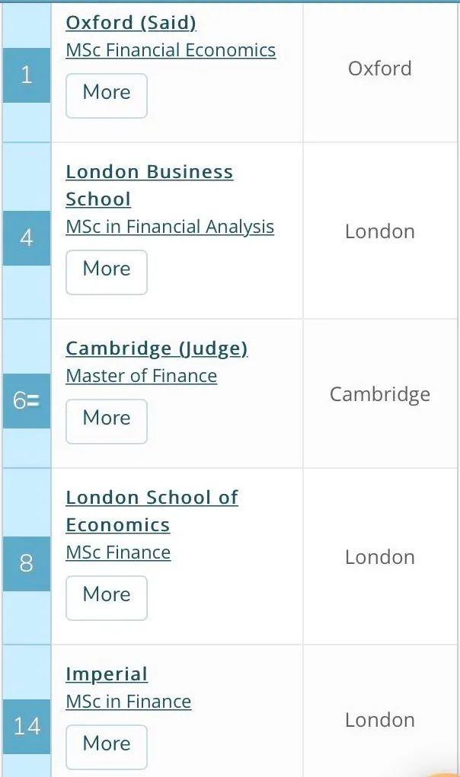Select the rank 4 badge
Image resolution: width=460 pixels, height=777 pixels.
[27, 238]
